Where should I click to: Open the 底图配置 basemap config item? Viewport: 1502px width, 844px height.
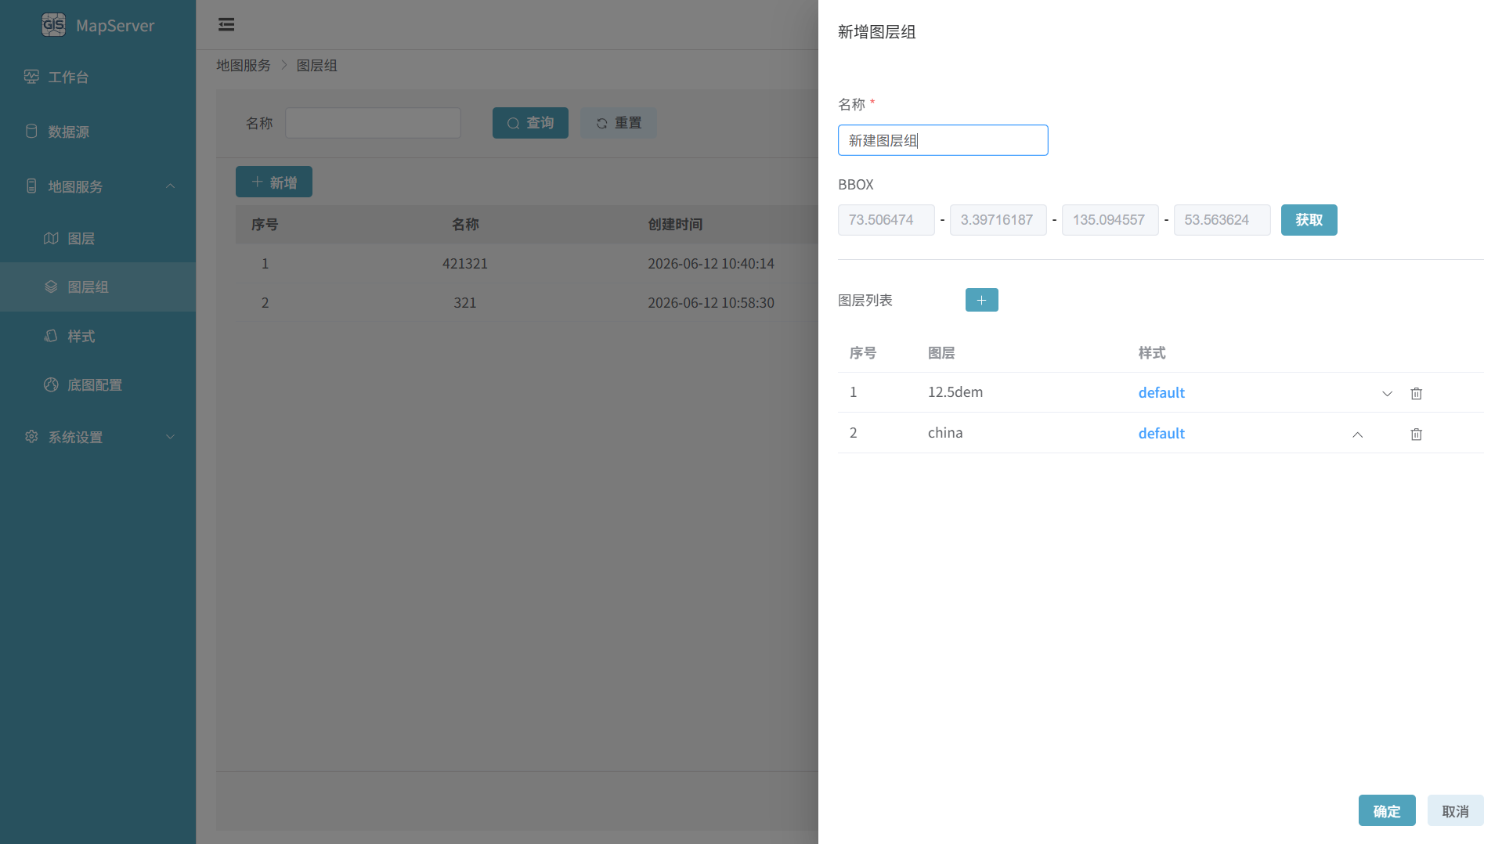point(98,384)
